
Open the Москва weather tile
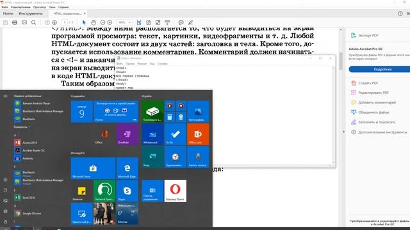point(127,213)
